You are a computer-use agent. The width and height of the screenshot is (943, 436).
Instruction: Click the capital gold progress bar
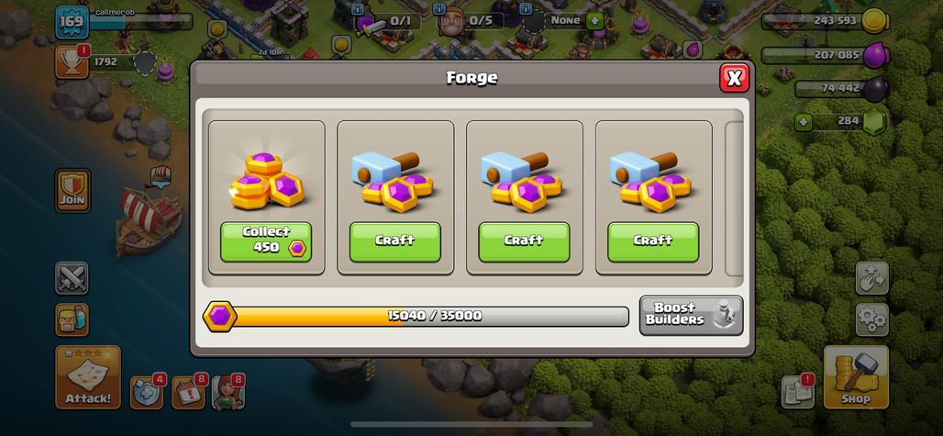point(416,317)
